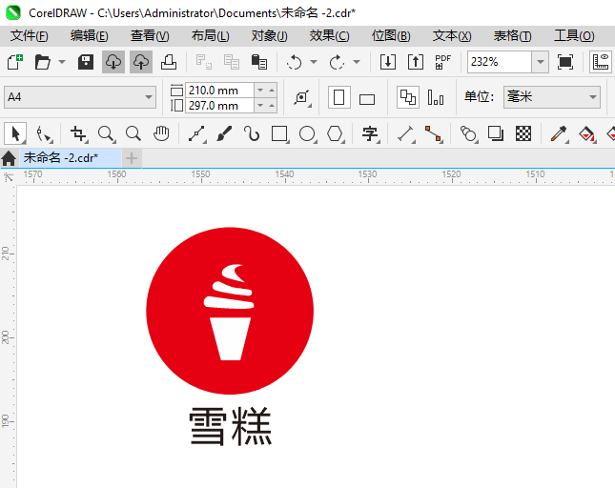Click the cloud upload icon
This screenshot has height=488, width=615.
(141, 62)
